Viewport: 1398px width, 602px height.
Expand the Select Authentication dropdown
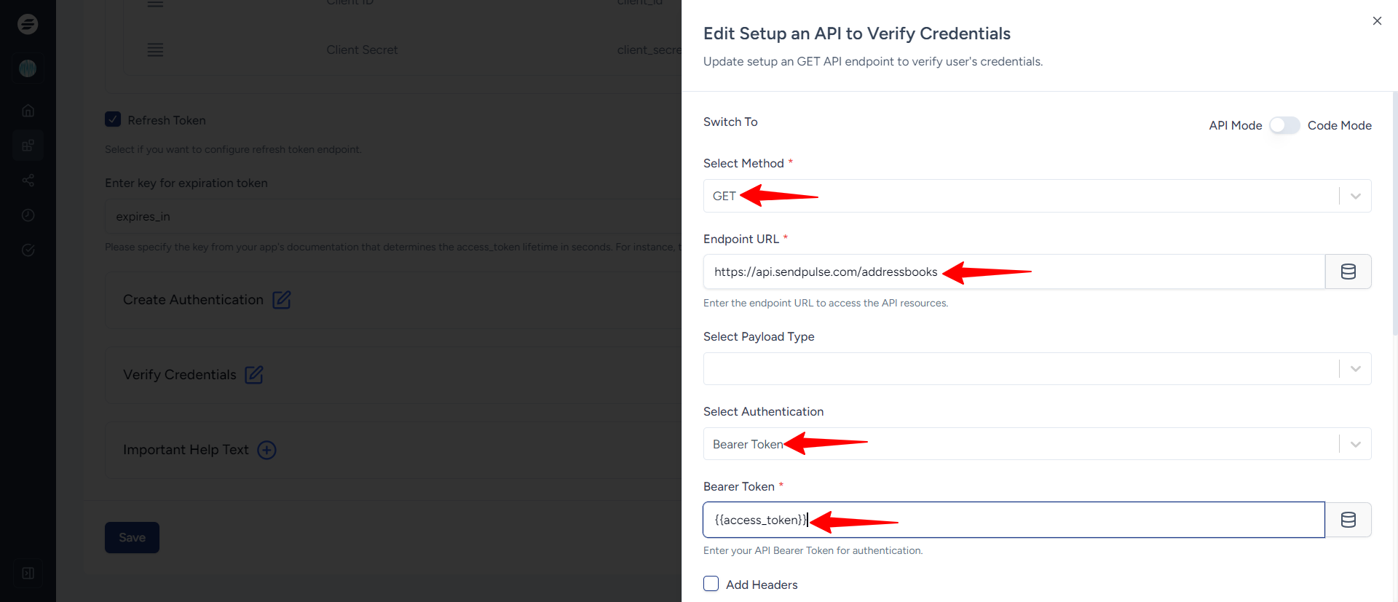[x=1355, y=444]
